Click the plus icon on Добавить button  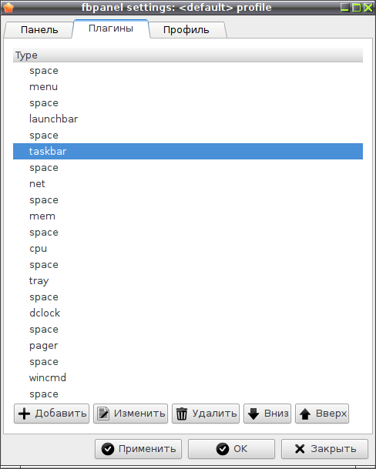pyautogui.click(x=24, y=414)
